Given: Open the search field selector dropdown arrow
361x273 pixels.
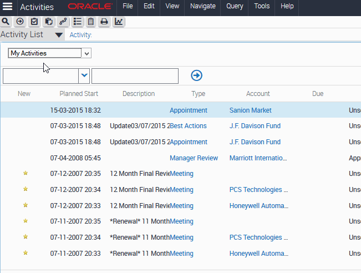Looking at the screenshot, I should (84, 75).
